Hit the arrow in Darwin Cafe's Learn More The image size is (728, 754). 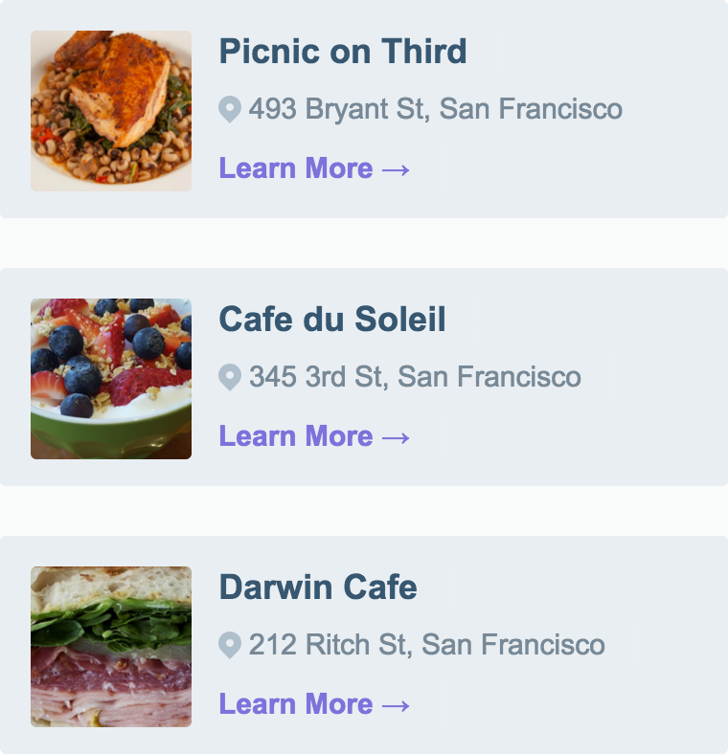[397, 705]
